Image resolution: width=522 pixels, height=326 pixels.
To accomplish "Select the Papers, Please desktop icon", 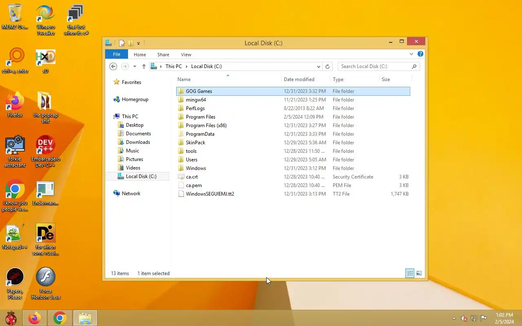I will pos(15,284).
